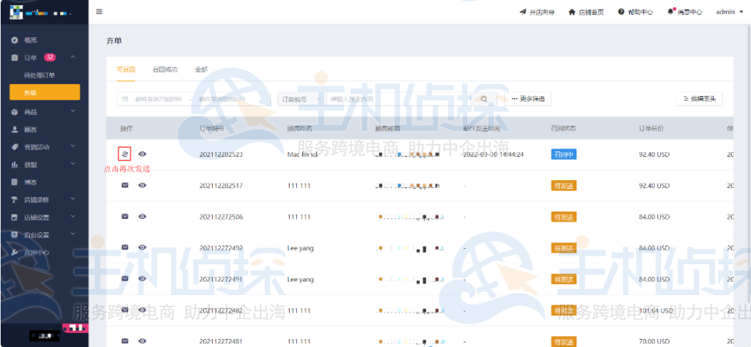Open 待处理订单 in the sidebar
The height and width of the screenshot is (347, 751).
pyautogui.click(x=40, y=75)
